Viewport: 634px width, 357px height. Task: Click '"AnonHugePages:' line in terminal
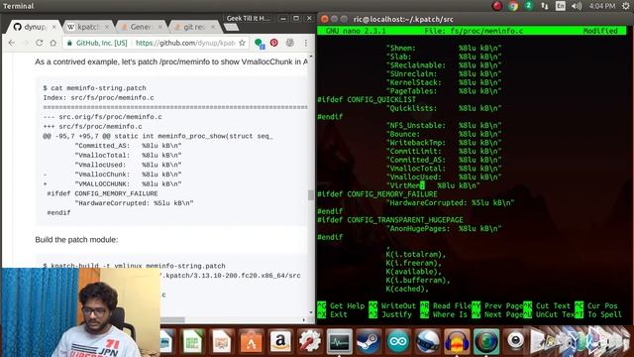click(x=444, y=229)
